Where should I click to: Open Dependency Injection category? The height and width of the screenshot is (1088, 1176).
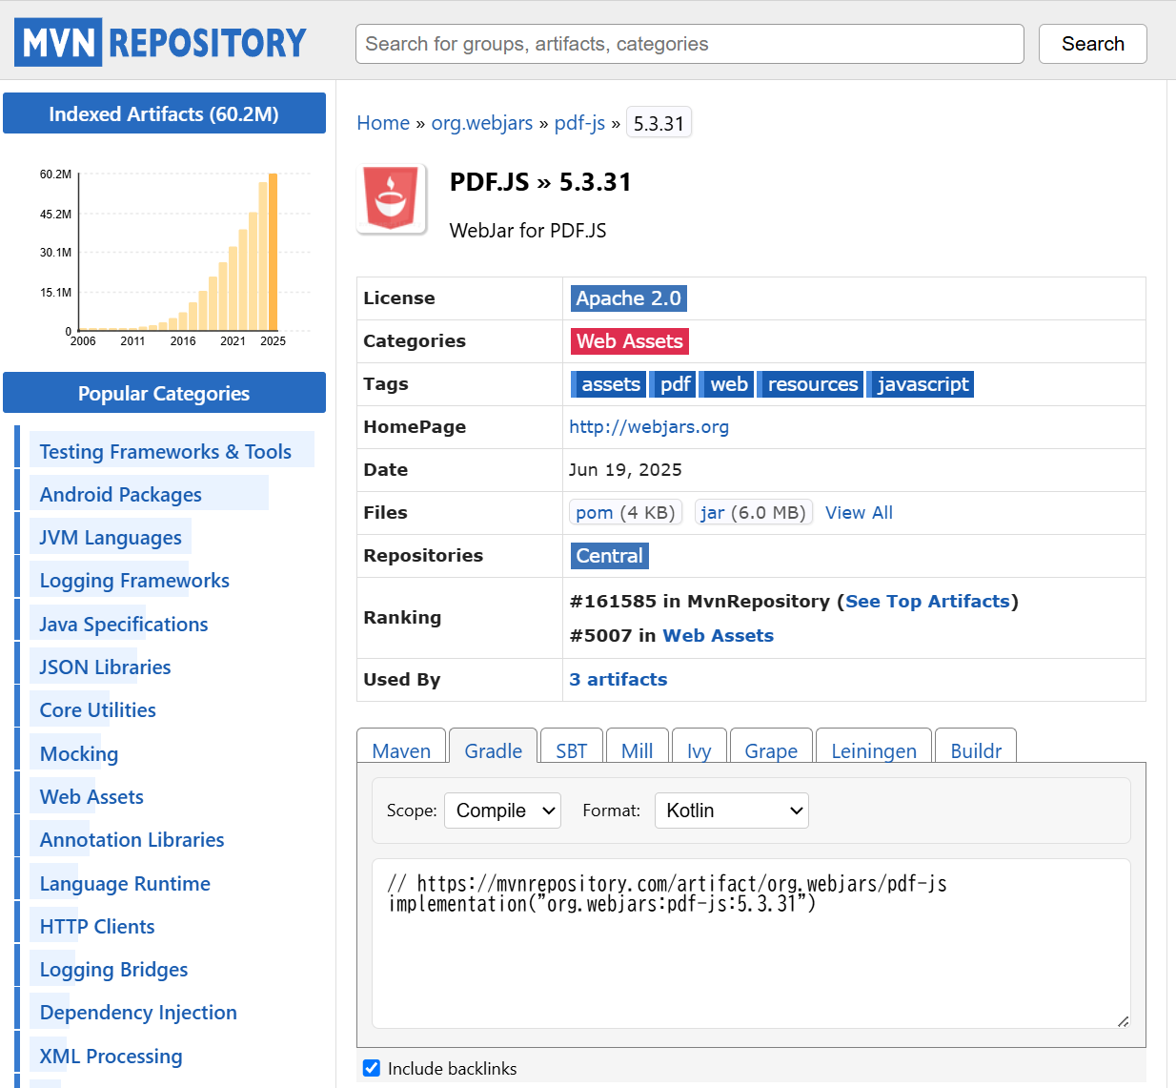(138, 1013)
